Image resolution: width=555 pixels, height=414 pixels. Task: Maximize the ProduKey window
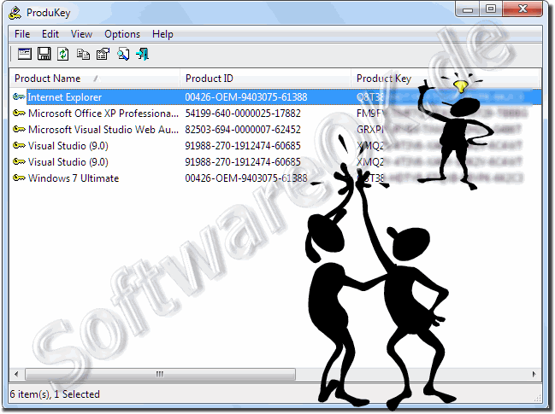tap(491, 9)
